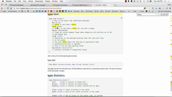
Task: Open the History menu
Action: click(30, 1)
